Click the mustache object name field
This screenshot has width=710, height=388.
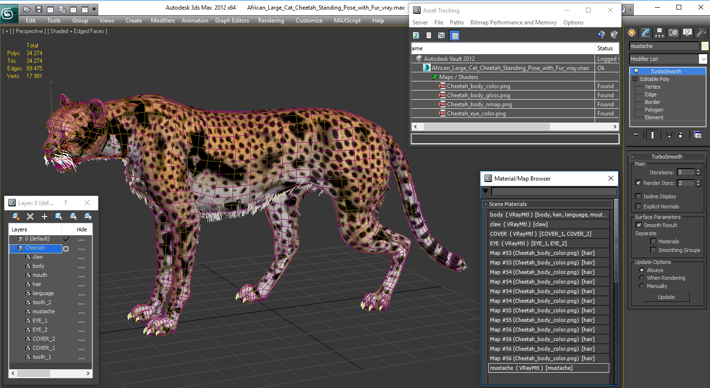(664, 46)
